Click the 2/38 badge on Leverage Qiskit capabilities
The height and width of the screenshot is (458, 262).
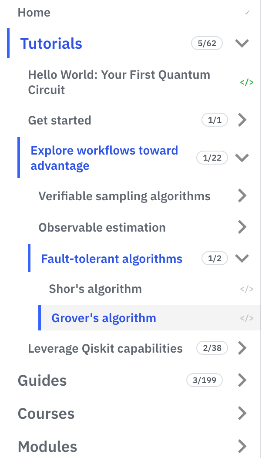tap(212, 348)
